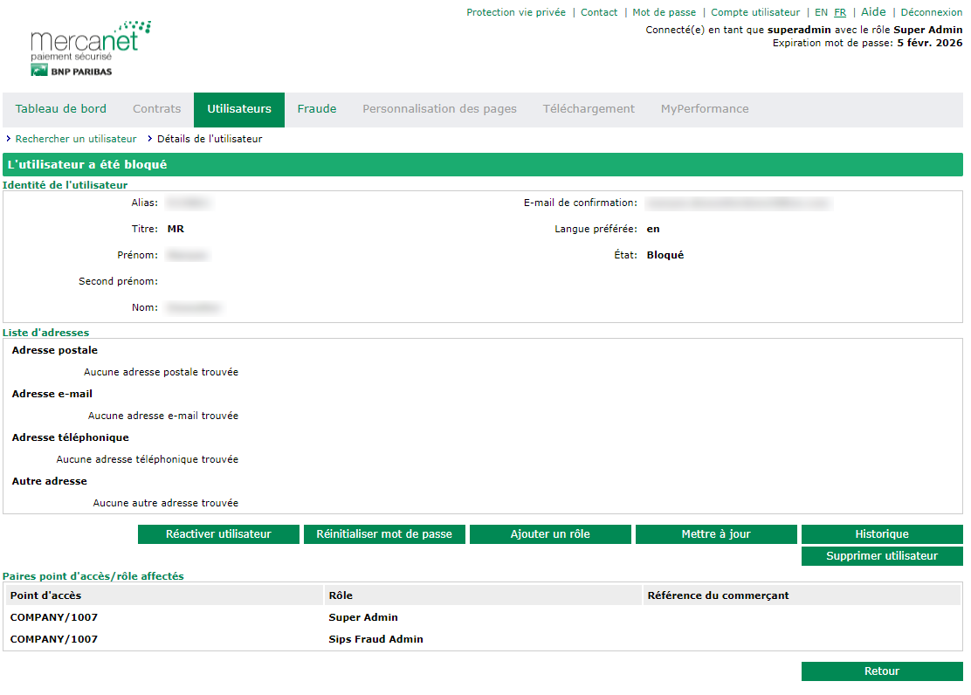Viewport: 971px width, 695px height.
Task: Click the Retour button
Action: point(882,671)
